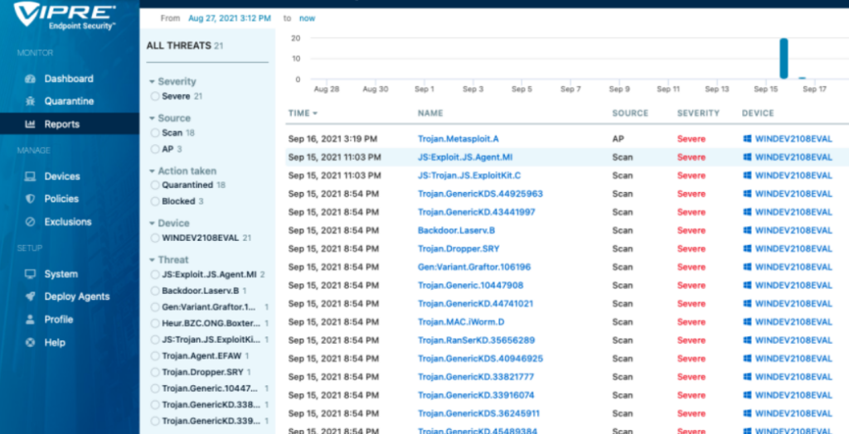Go to the Quarantine menu item
The width and height of the screenshot is (849, 434).
click(x=69, y=102)
